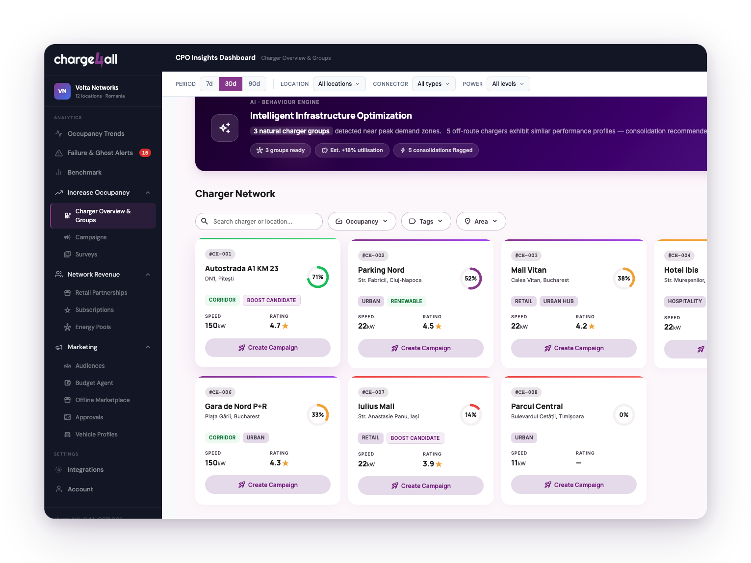Click the Integrations gear icon
Viewport: 751px width, 563px height.
(x=59, y=470)
